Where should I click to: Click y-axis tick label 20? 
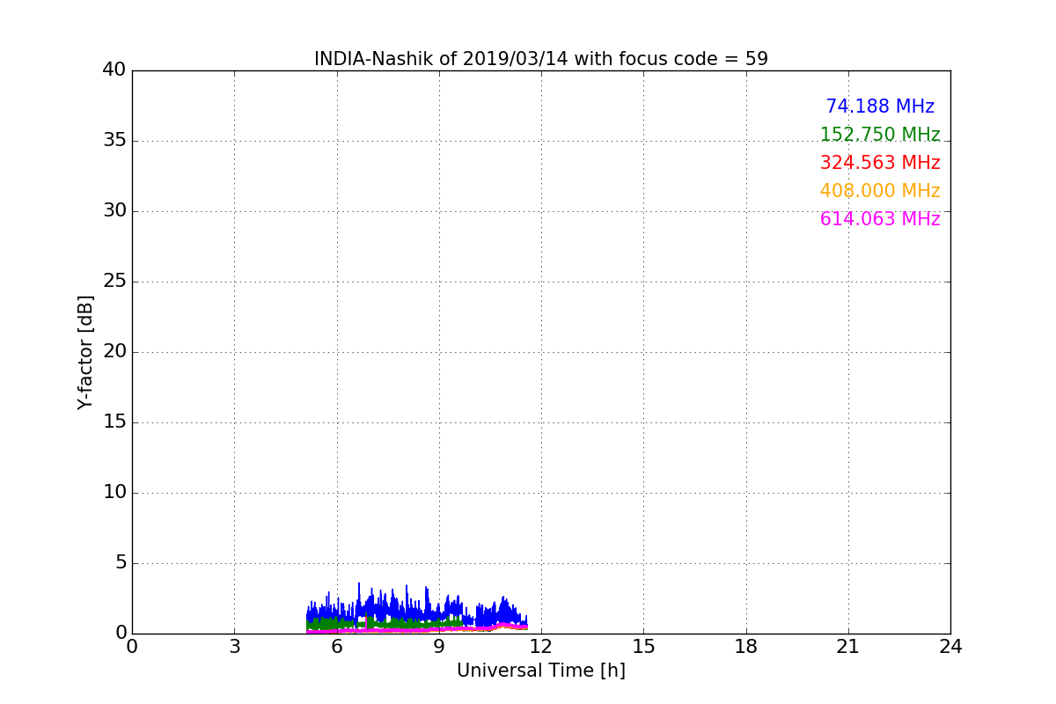(114, 352)
